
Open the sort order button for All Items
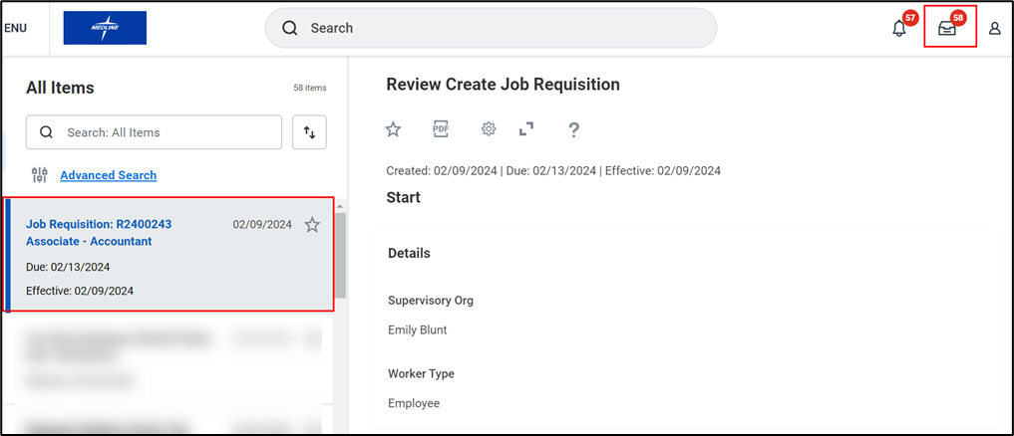click(309, 132)
